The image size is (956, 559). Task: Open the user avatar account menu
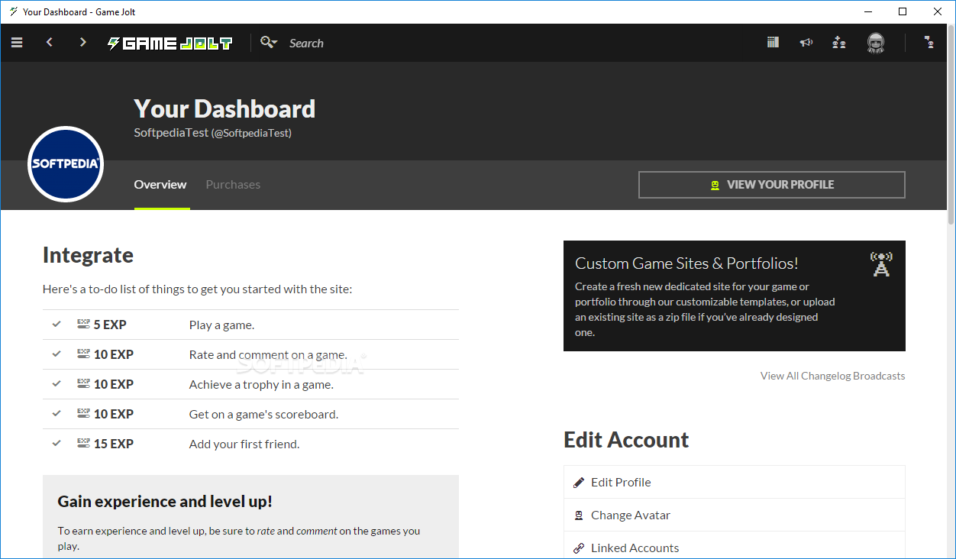(x=876, y=43)
